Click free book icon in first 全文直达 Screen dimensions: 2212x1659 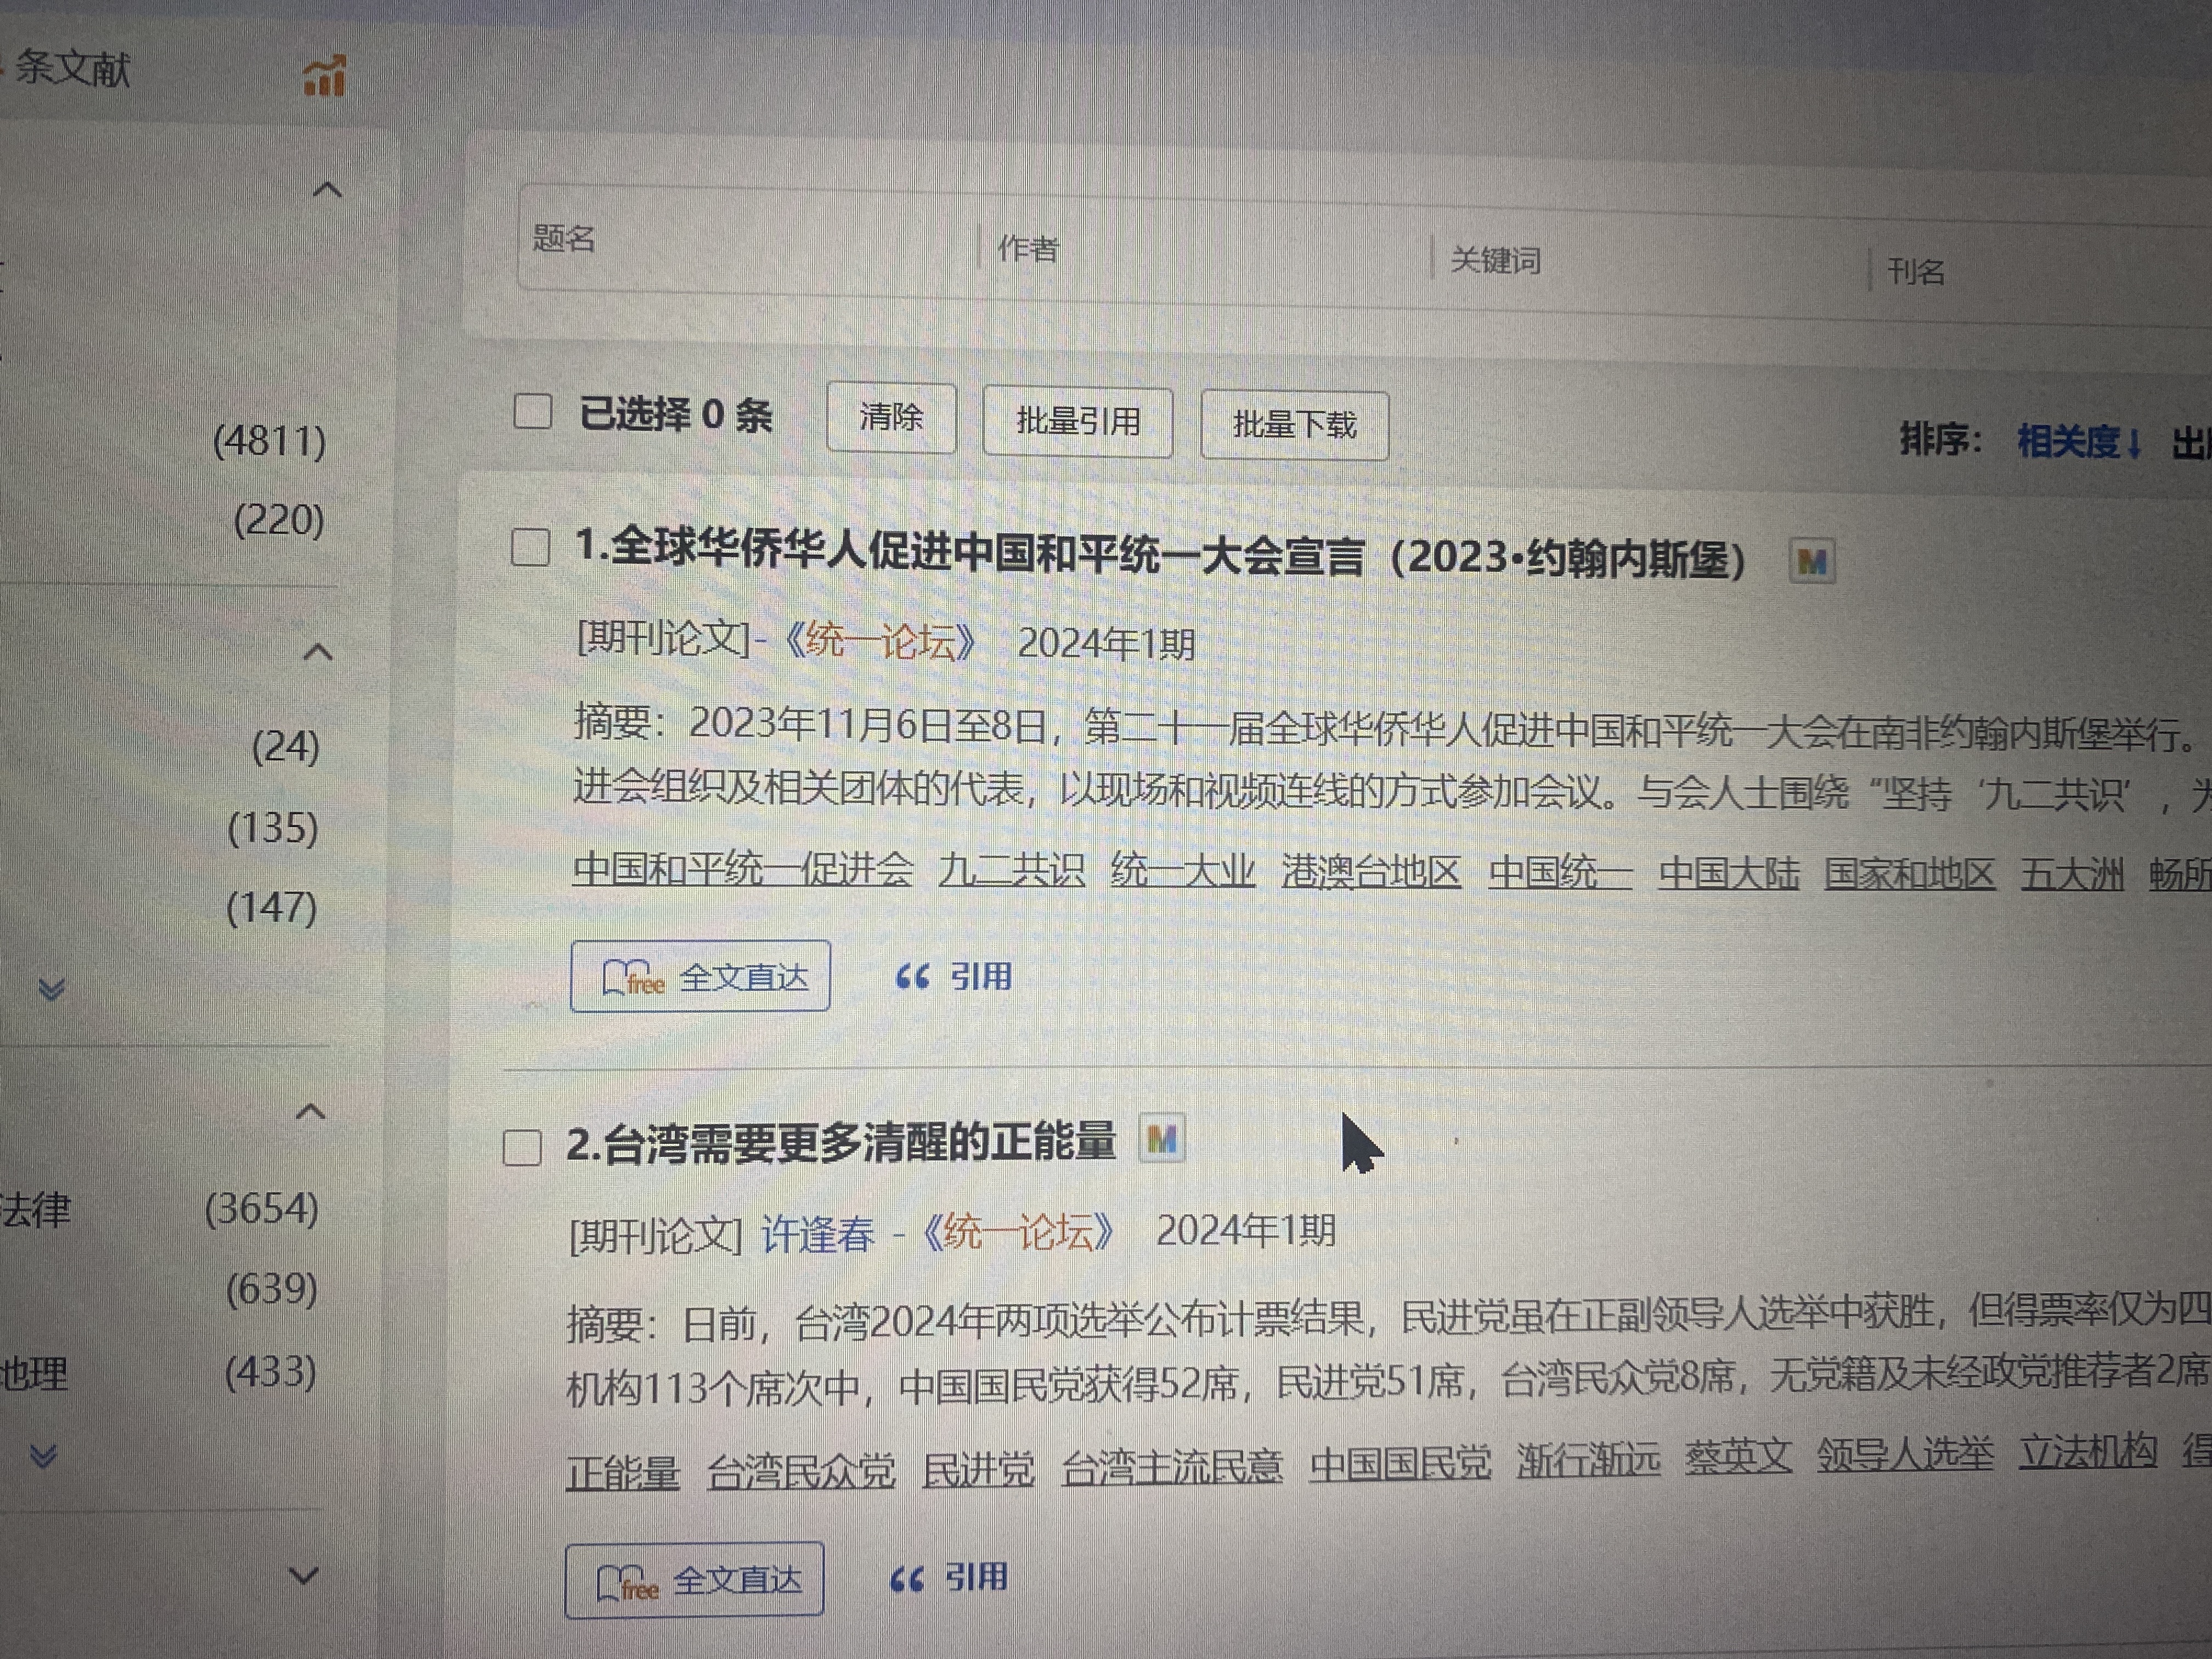point(633,977)
